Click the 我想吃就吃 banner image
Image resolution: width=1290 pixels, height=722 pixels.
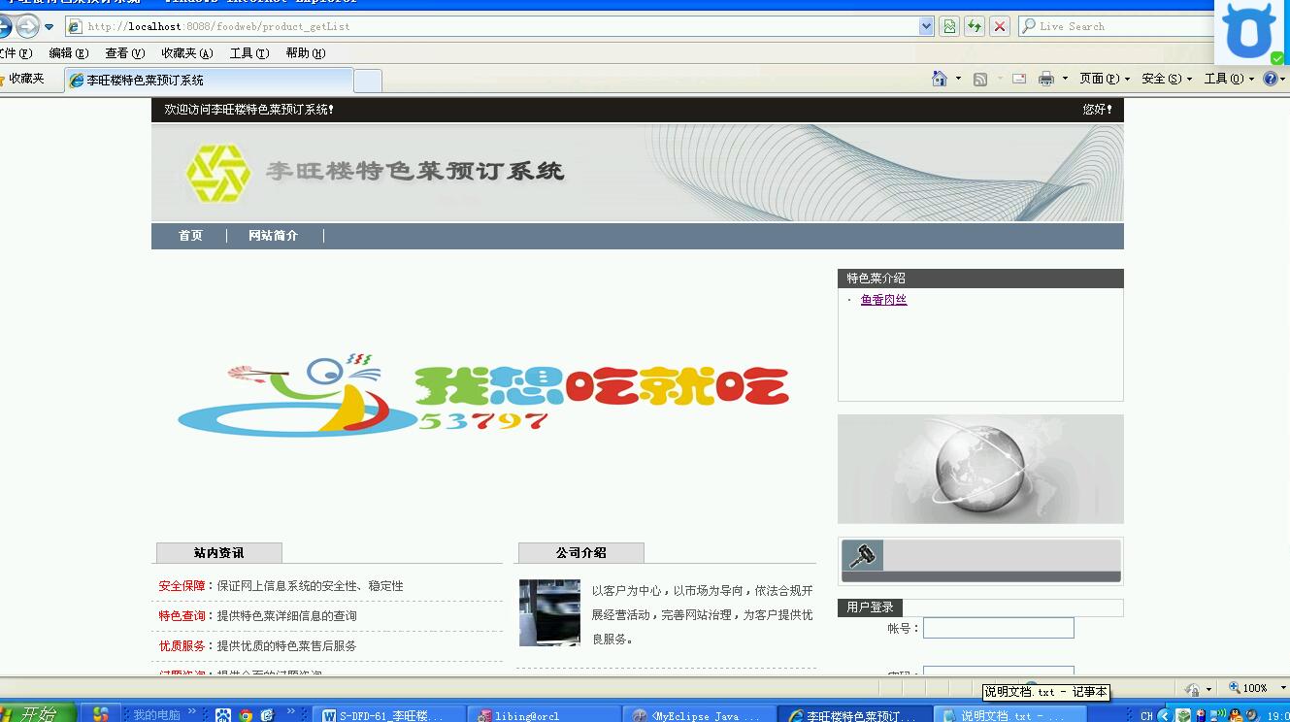[482, 396]
